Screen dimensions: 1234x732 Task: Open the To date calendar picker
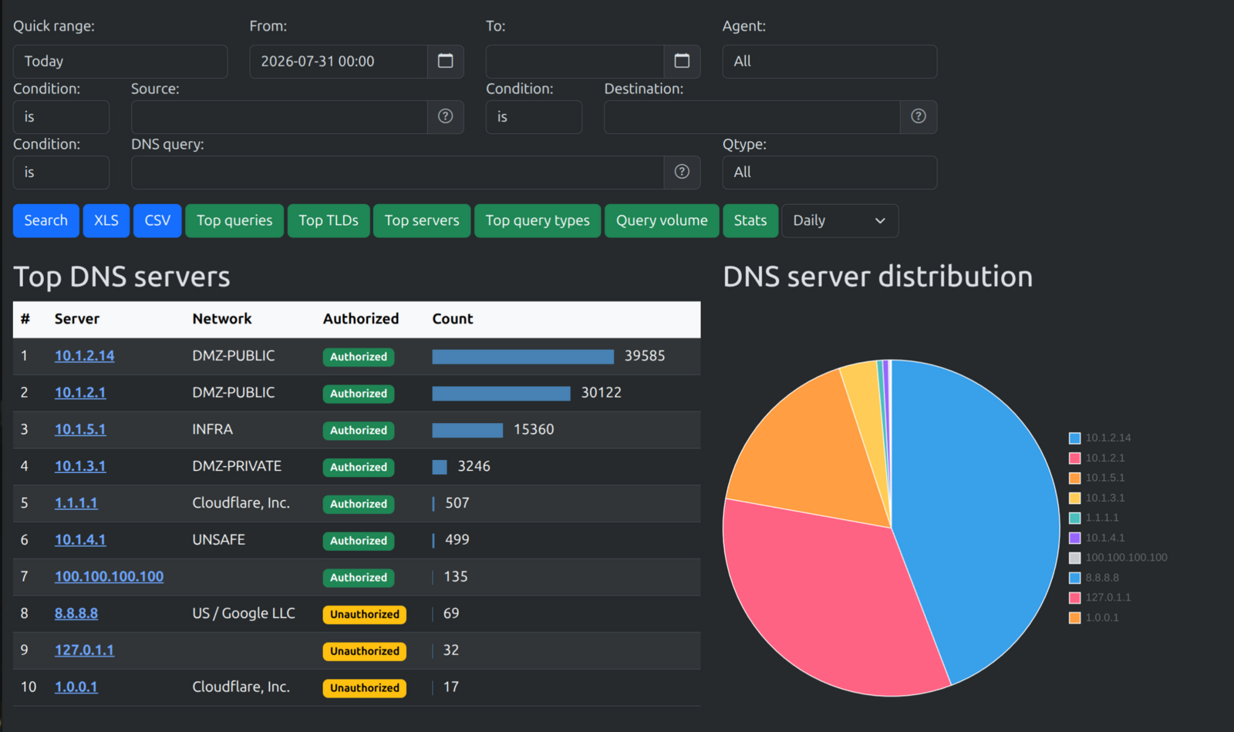(682, 61)
